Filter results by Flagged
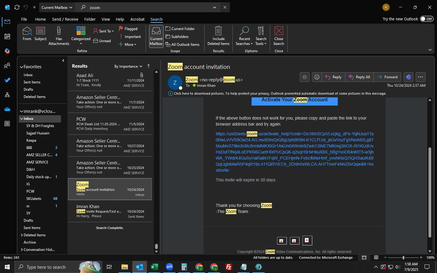 [x=128, y=29]
